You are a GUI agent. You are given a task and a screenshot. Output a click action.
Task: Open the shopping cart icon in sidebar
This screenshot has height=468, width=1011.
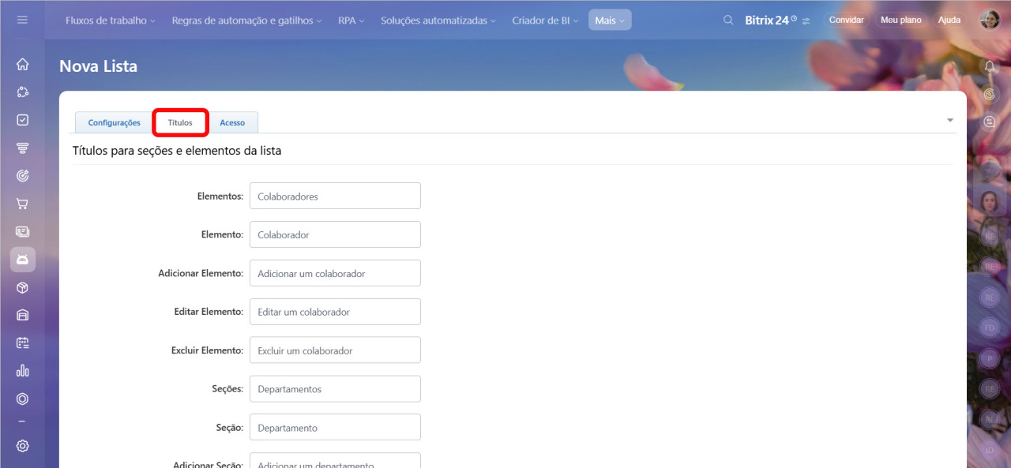(x=23, y=204)
